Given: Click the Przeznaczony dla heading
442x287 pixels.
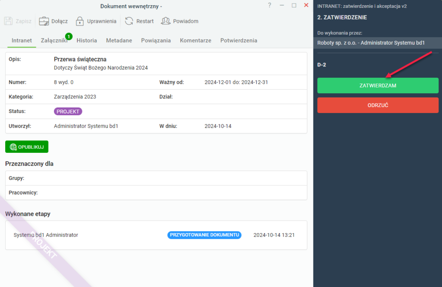Looking at the screenshot, I should click(29, 164).
